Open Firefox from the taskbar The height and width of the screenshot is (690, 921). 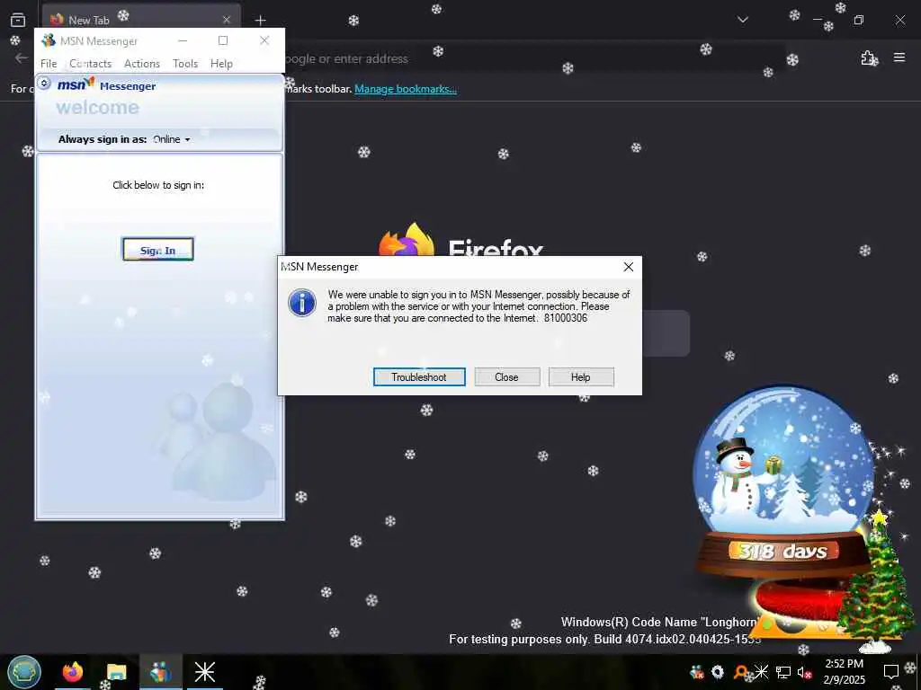73,672
